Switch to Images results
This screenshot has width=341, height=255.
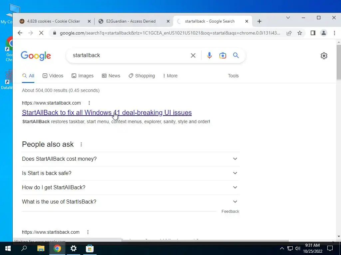[x=83, y=76]
